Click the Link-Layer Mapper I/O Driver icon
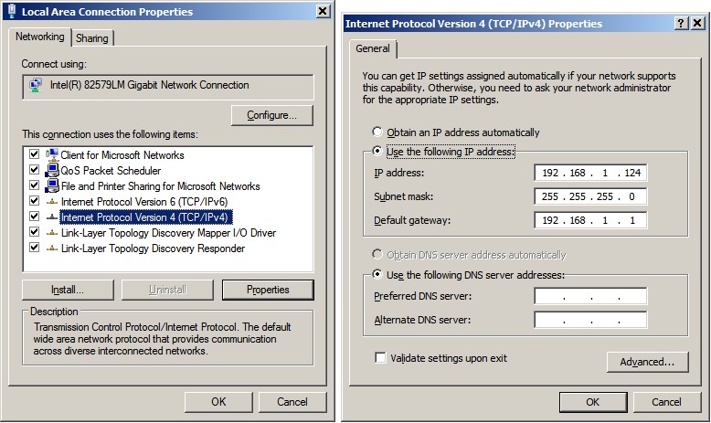711x423 pixels. 52,233
